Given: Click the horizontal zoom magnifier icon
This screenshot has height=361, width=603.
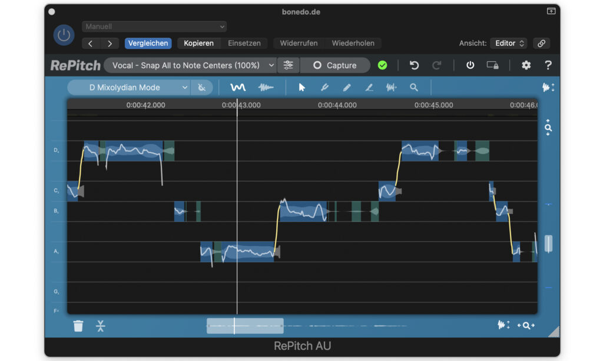Looking at the screenshot, I should [526, 326].
